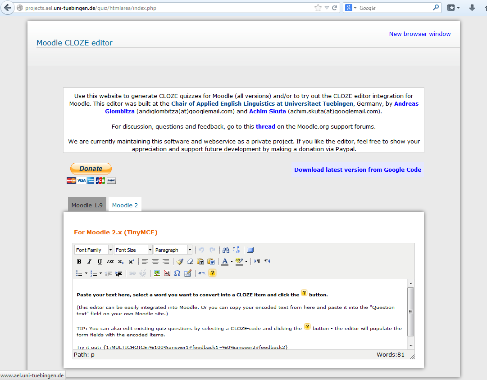
Task: Switch to the Moodle 1.9 tab
Action: (87, 205)
